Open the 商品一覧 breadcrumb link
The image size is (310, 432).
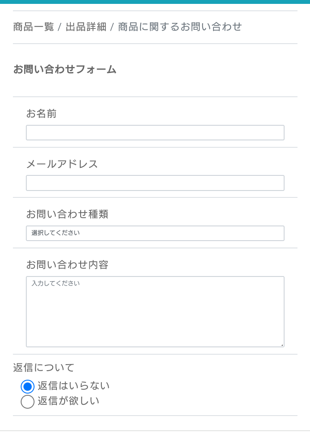click(x=33, y=27)
